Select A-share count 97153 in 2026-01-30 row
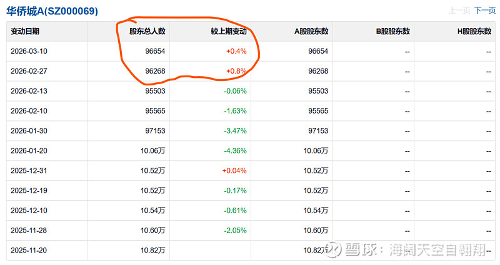Screen dimensions: 500x265 point(318,131)
